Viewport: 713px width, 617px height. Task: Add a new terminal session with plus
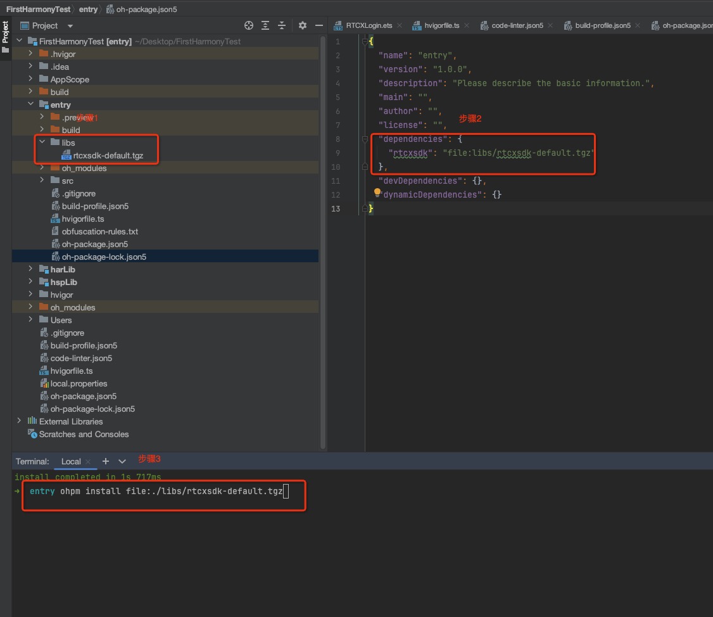tap(106, 461)
